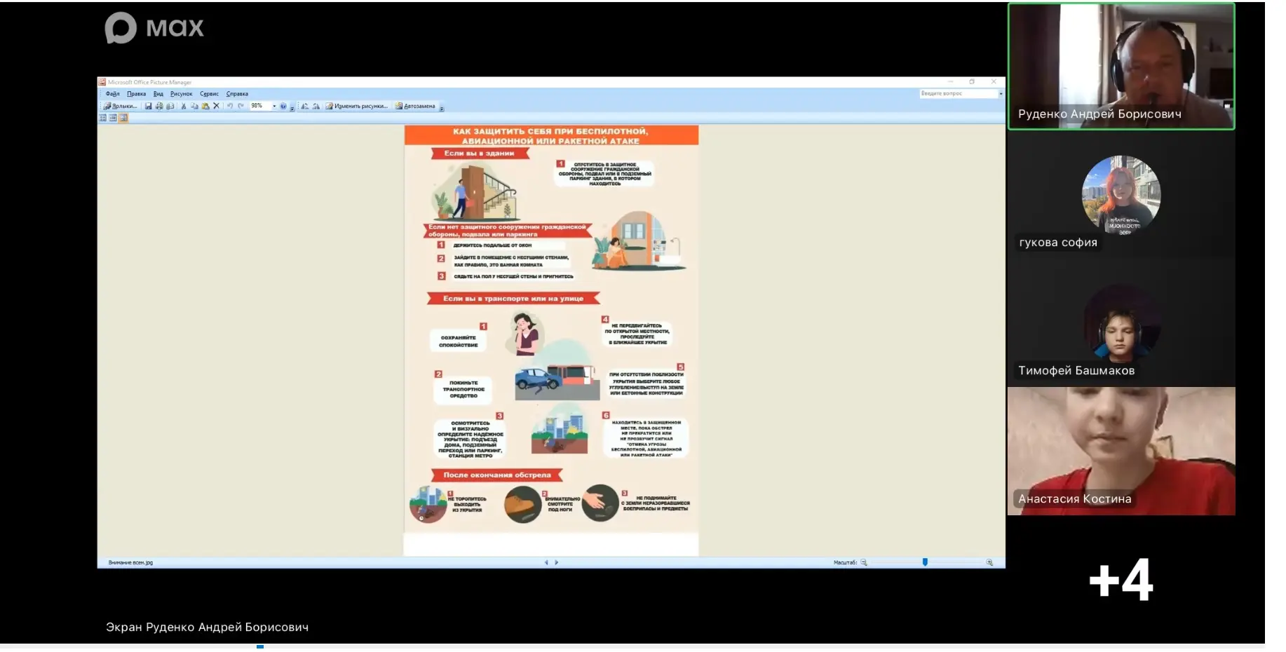1286x652 pixels.
Task: Open the 98% zoom dropdown arrow
Action: click(274, 106)
